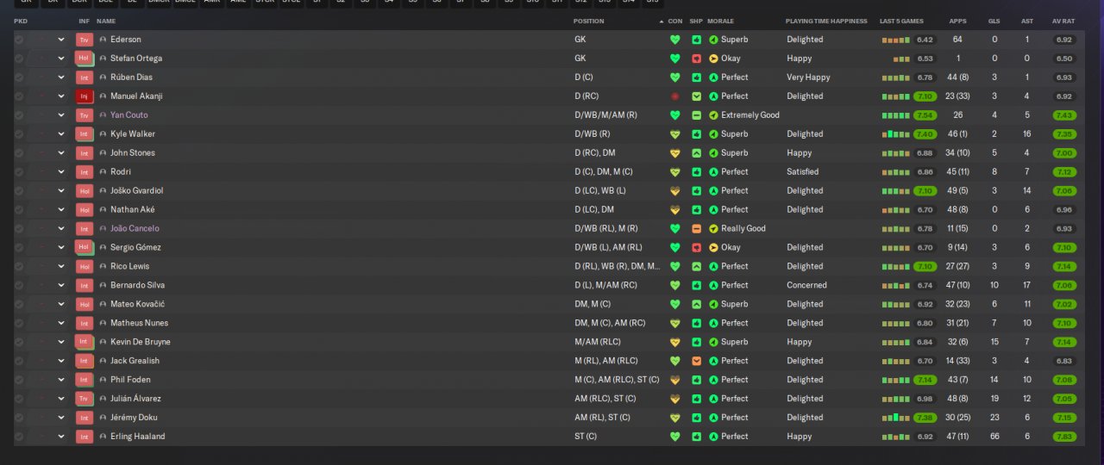Screen dimensions: 1104x465
Task: Open the position dropdown chevron for Joško Gvardiol
Action: point(61,191)
